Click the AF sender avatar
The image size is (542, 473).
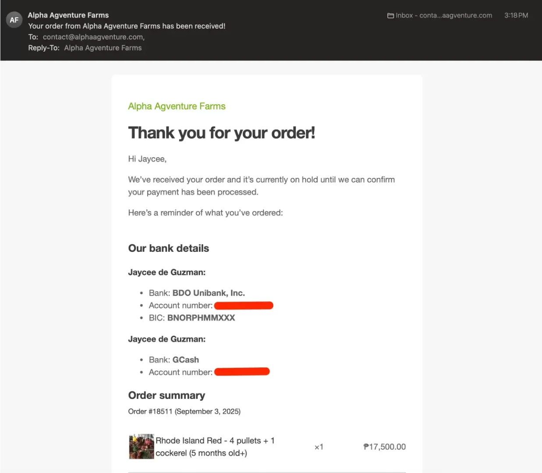pos(14,20)
